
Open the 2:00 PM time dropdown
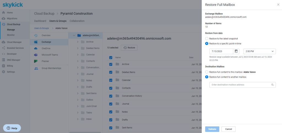pos(259,51)
